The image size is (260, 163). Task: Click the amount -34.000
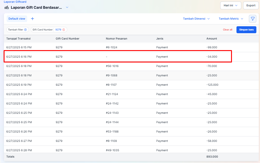pyautogui.click(x=212, y=57)
